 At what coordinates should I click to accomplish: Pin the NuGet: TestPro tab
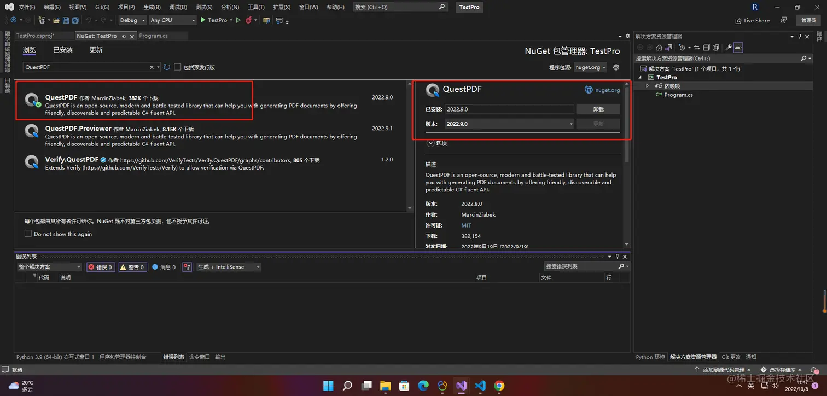tap(124, 36)
